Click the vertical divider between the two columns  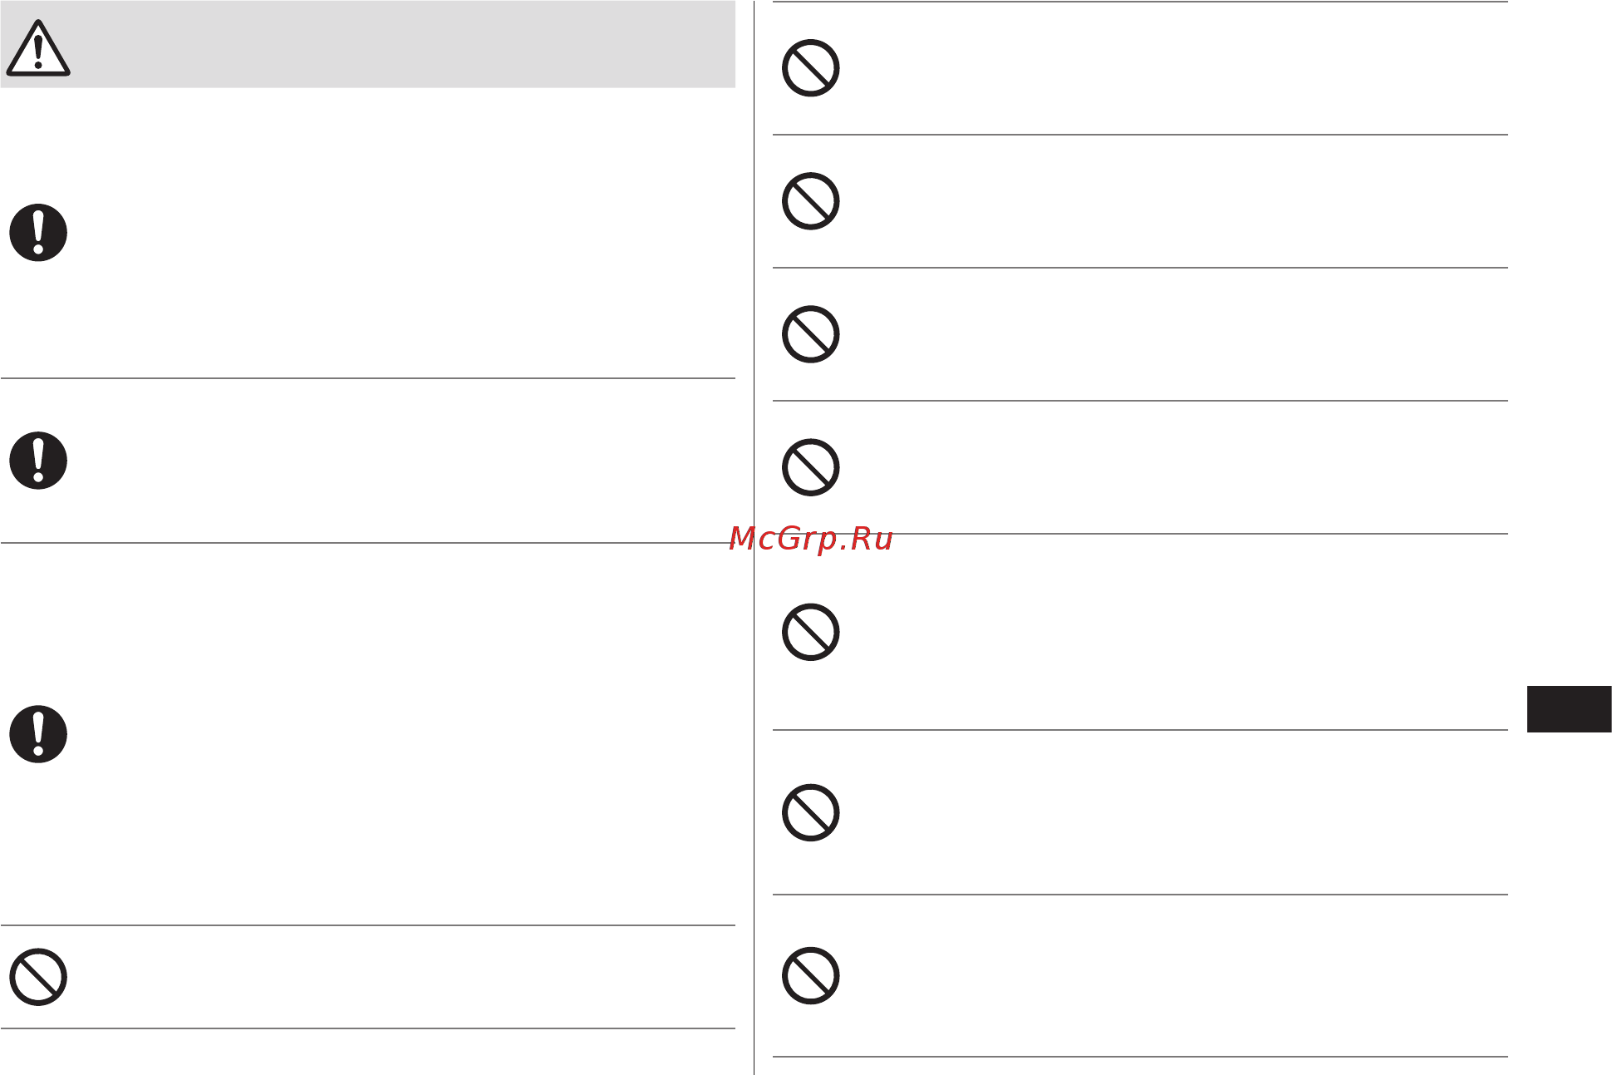754,537
